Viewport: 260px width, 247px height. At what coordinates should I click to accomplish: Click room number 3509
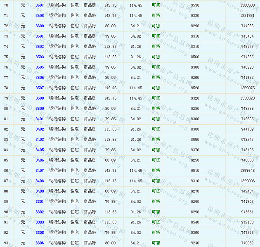point(40,109)
